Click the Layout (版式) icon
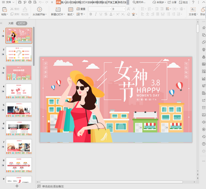 point(71,9)
